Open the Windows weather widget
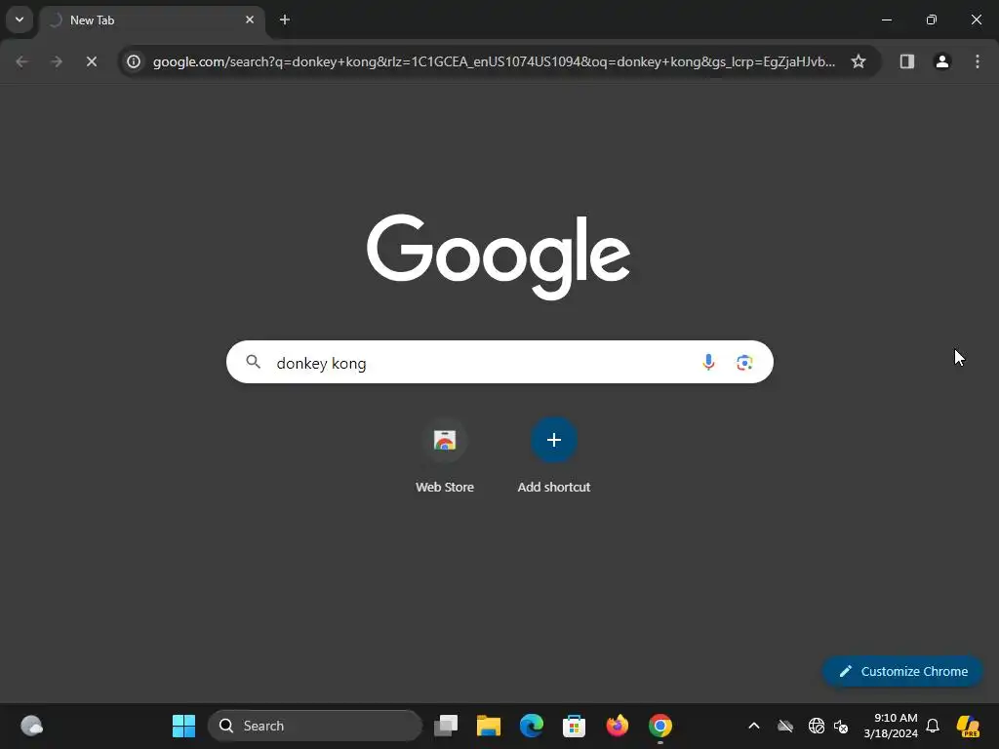 [31, 726]
